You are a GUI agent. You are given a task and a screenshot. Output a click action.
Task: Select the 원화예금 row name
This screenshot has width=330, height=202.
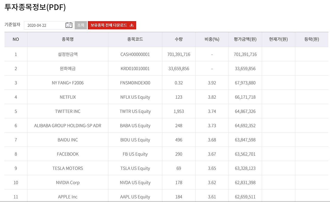coord(68,69)
